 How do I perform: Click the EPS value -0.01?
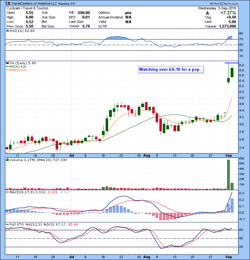pos(85,17)
